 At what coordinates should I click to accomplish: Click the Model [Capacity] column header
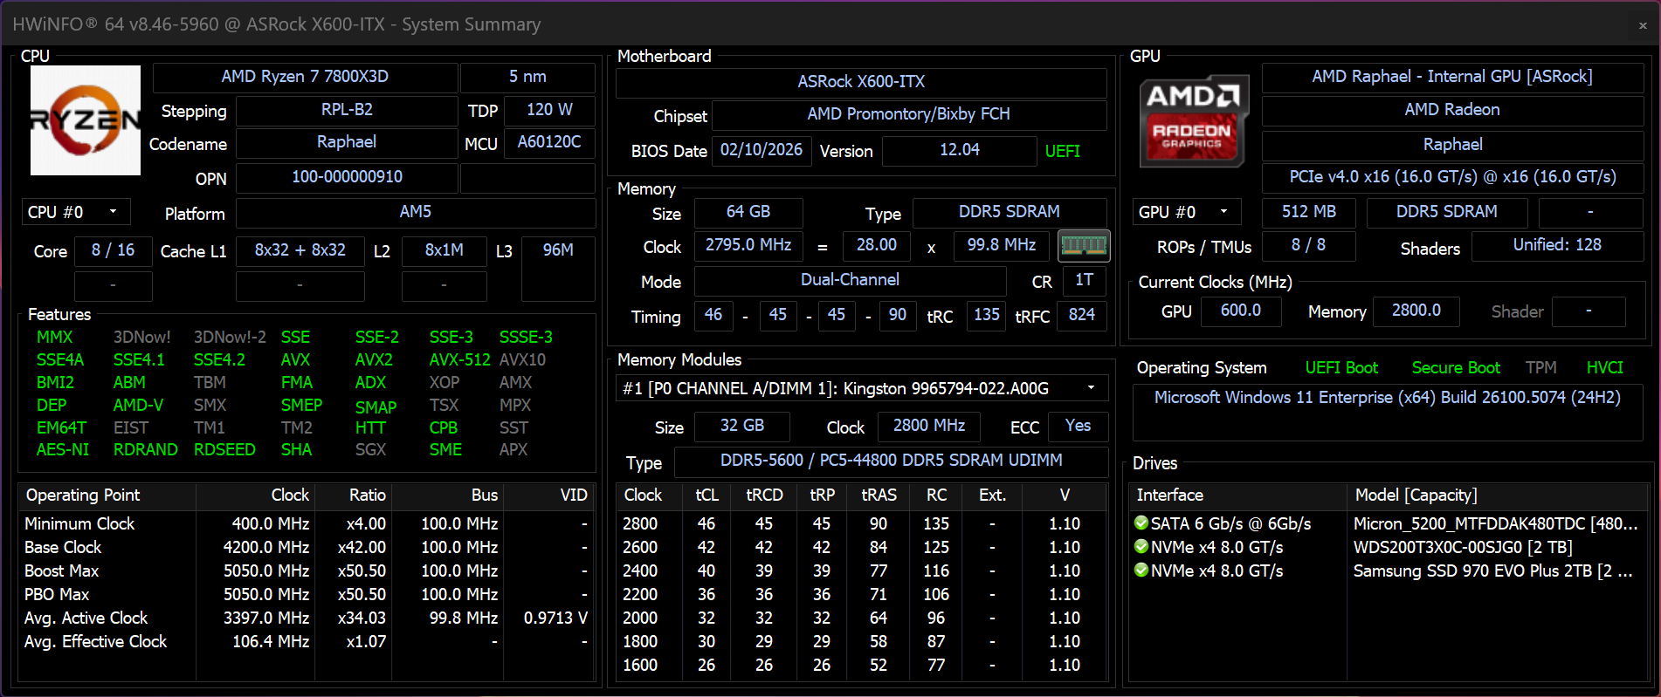pos(1416,495)
